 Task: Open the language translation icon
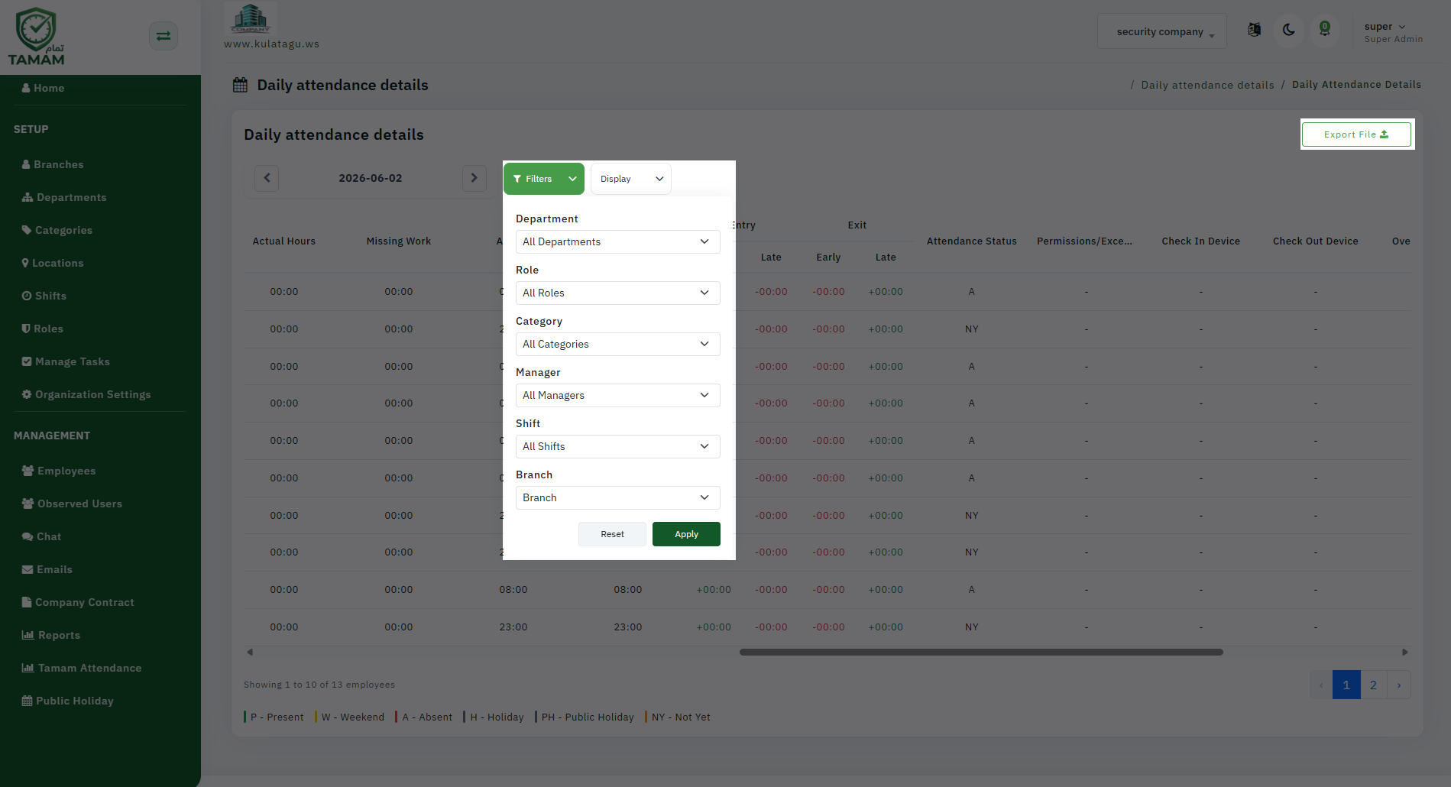point(1254,30)
